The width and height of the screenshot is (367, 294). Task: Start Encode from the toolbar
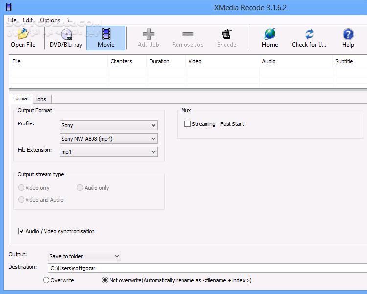click(227, 38)
